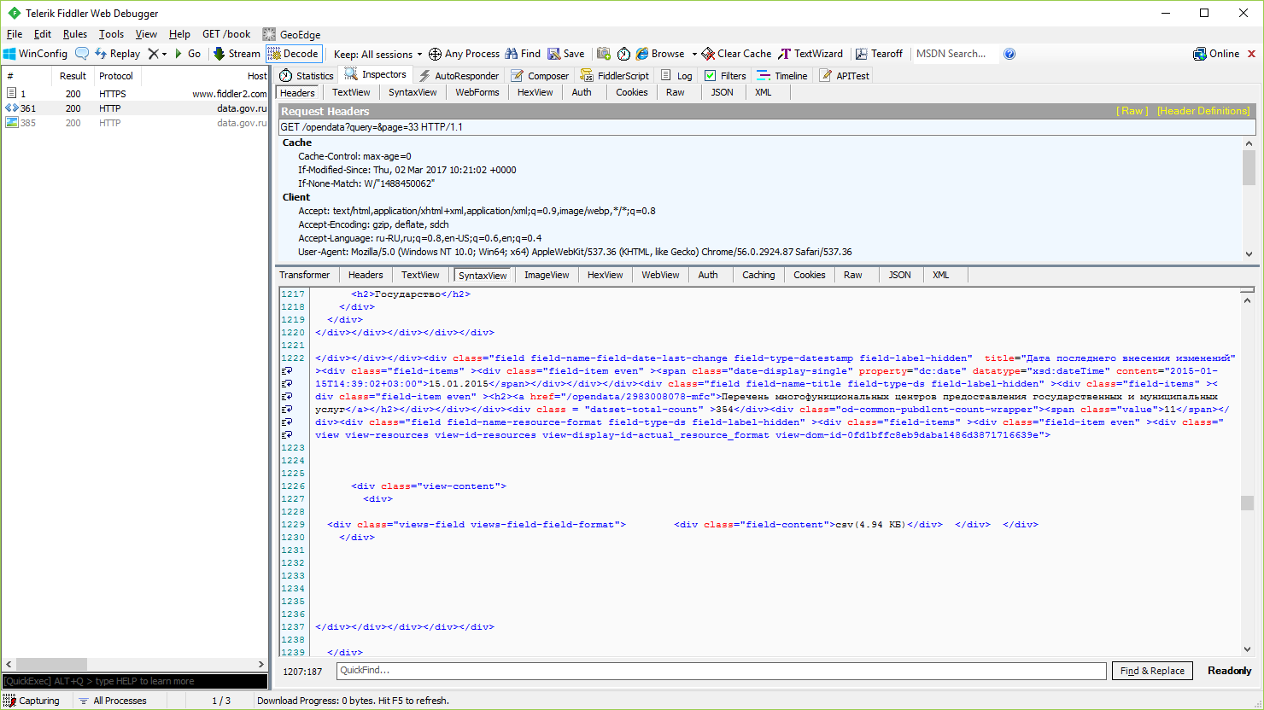Screen dimensions: 1264x710
Task: Toggle Stream mode in the toolbar
Action: point(237,54)
